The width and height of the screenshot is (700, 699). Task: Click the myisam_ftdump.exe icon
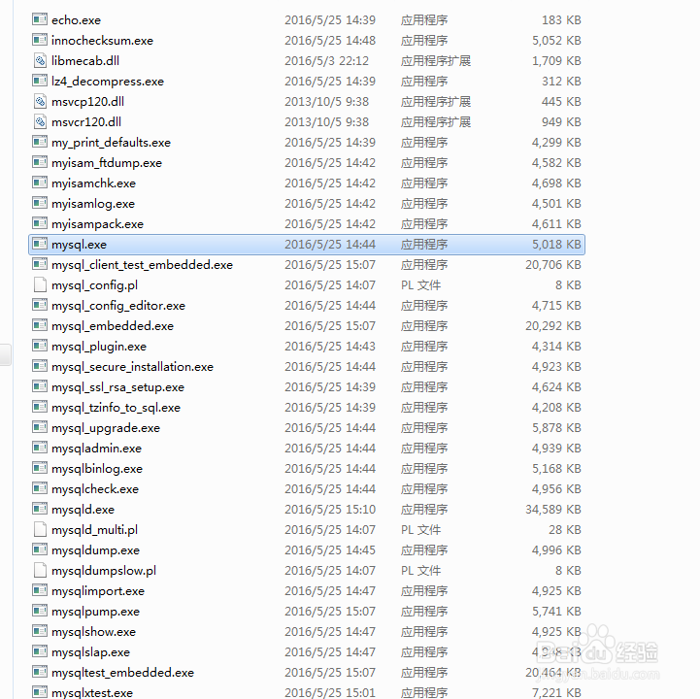pos(40,162)
